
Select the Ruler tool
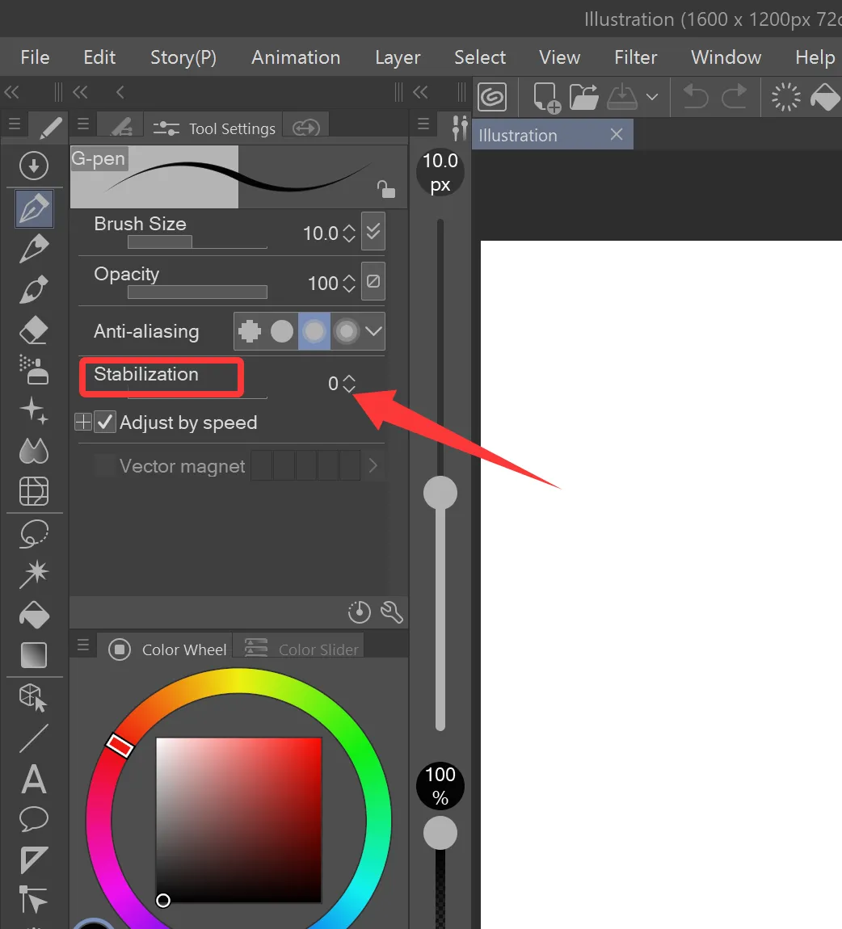[34, 860]
